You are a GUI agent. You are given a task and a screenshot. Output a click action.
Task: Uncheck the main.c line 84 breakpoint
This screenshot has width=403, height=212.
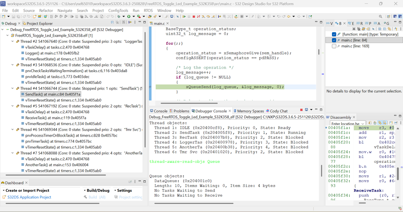pos(334,40)
